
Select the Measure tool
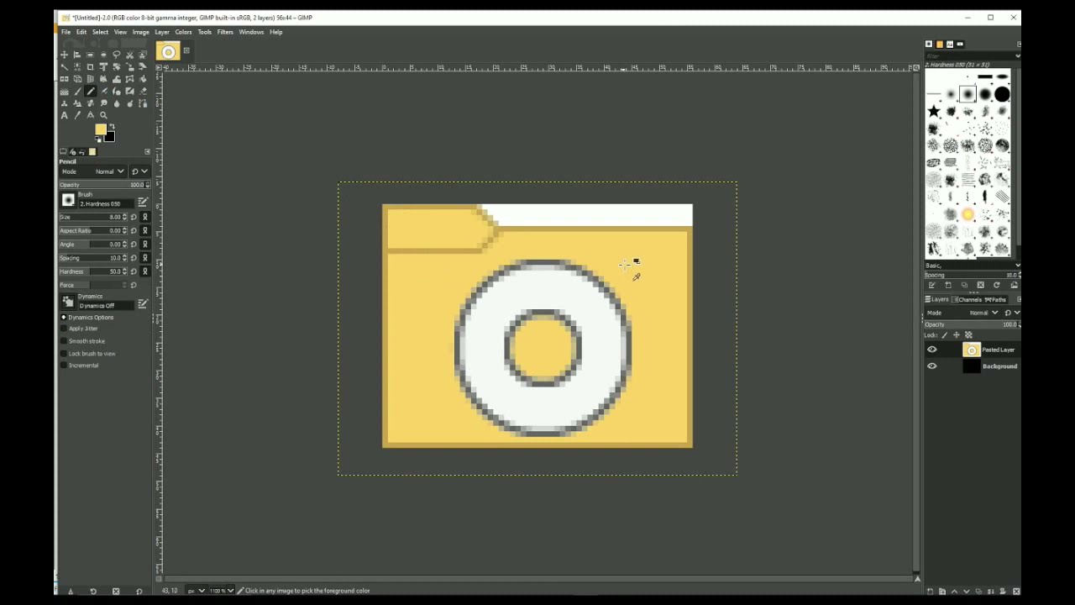(x=90, y=115)
